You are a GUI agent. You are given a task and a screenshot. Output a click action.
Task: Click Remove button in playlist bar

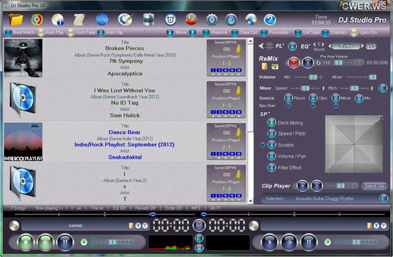(206, 32)
